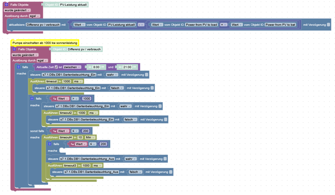This screenshot has width=335, height=195.
Task: Edit the 21:00 end time field
Action: coord(127,67)
